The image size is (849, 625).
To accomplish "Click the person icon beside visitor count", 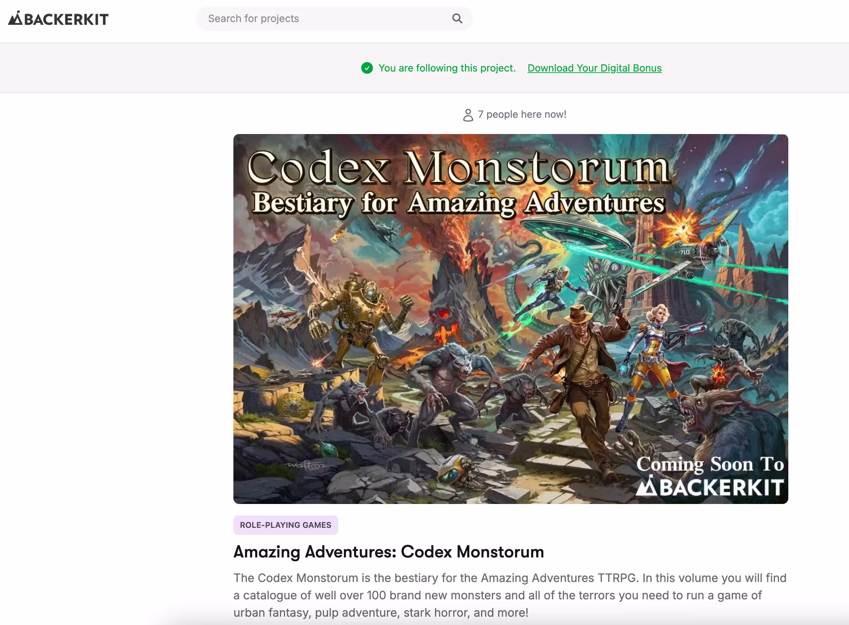I will click(468, 115).
